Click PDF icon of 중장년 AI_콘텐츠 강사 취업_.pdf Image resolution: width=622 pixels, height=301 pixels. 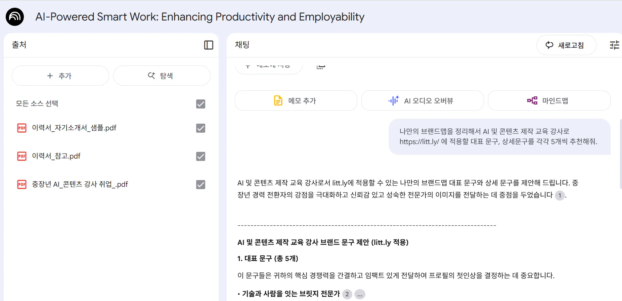click(x=22, y=184)
